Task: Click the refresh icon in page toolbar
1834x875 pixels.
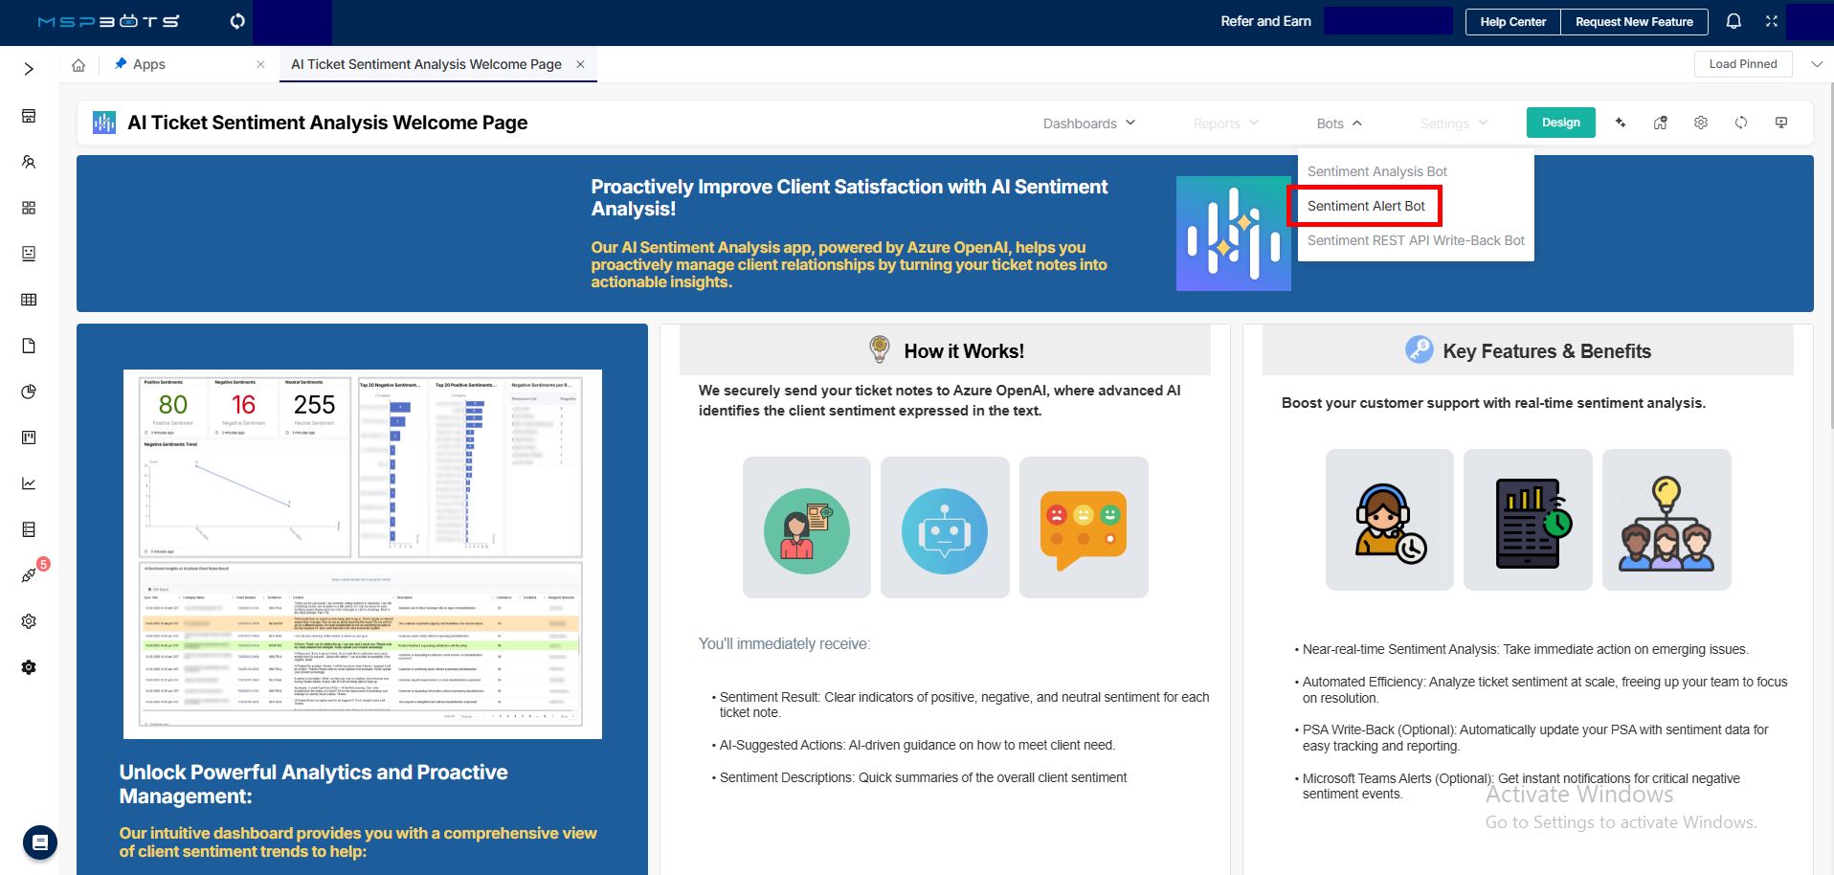Action: pos(1741,123)
